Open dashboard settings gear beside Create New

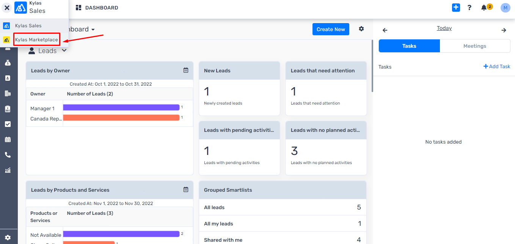tap(361, 29)
